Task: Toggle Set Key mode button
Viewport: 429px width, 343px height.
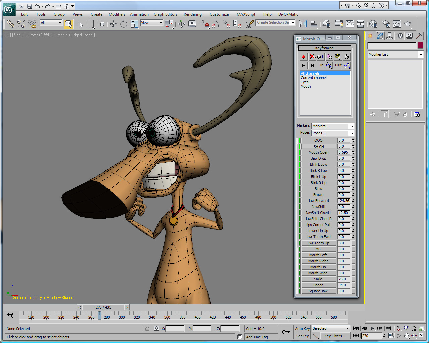Action: [x=302, y=336]
